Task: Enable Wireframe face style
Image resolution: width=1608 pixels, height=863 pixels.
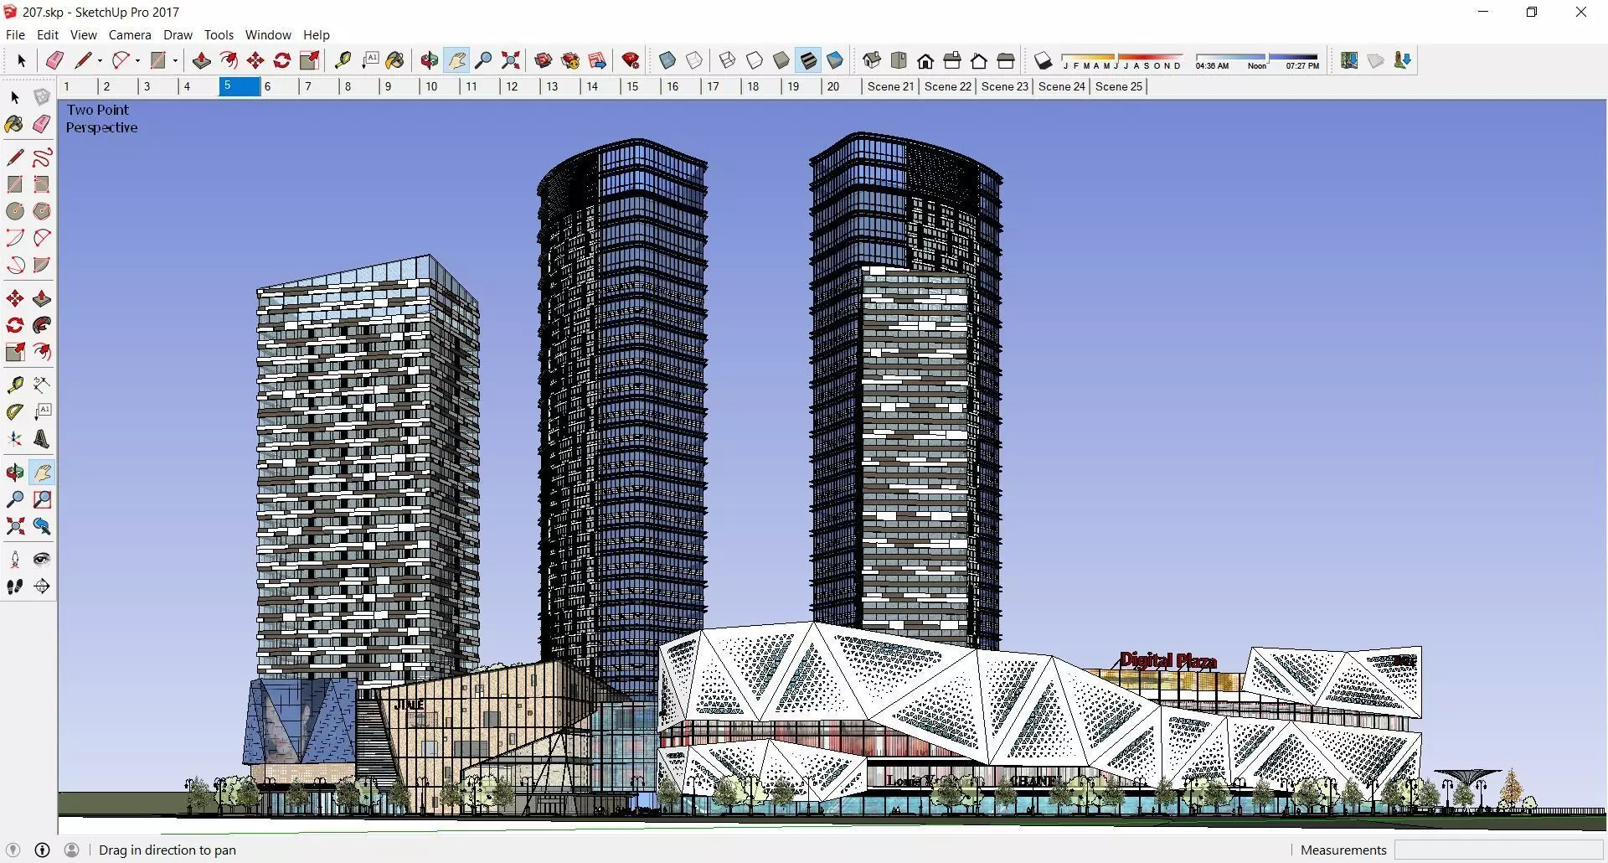Action: pyautogui.click(x=728, y=60)
